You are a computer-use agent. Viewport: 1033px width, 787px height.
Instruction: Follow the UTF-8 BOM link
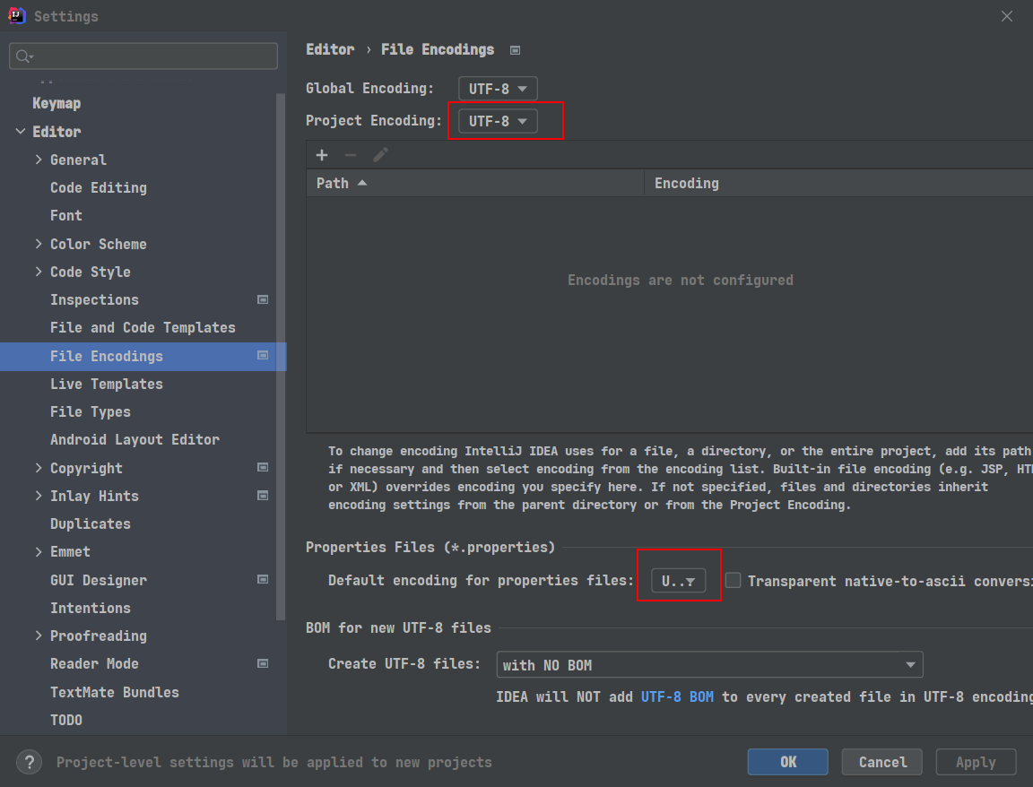click(x=677, y=696)
